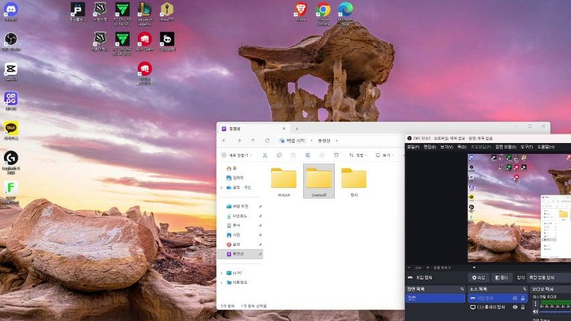Open the CapCut desktop shortcut
Image resolution: width=571 pixels, height=321 pixels.
pyautogui.click(x=11, y=69)
